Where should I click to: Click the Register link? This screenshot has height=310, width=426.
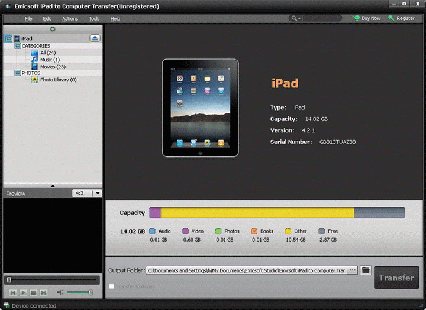(x=405, y=18)
